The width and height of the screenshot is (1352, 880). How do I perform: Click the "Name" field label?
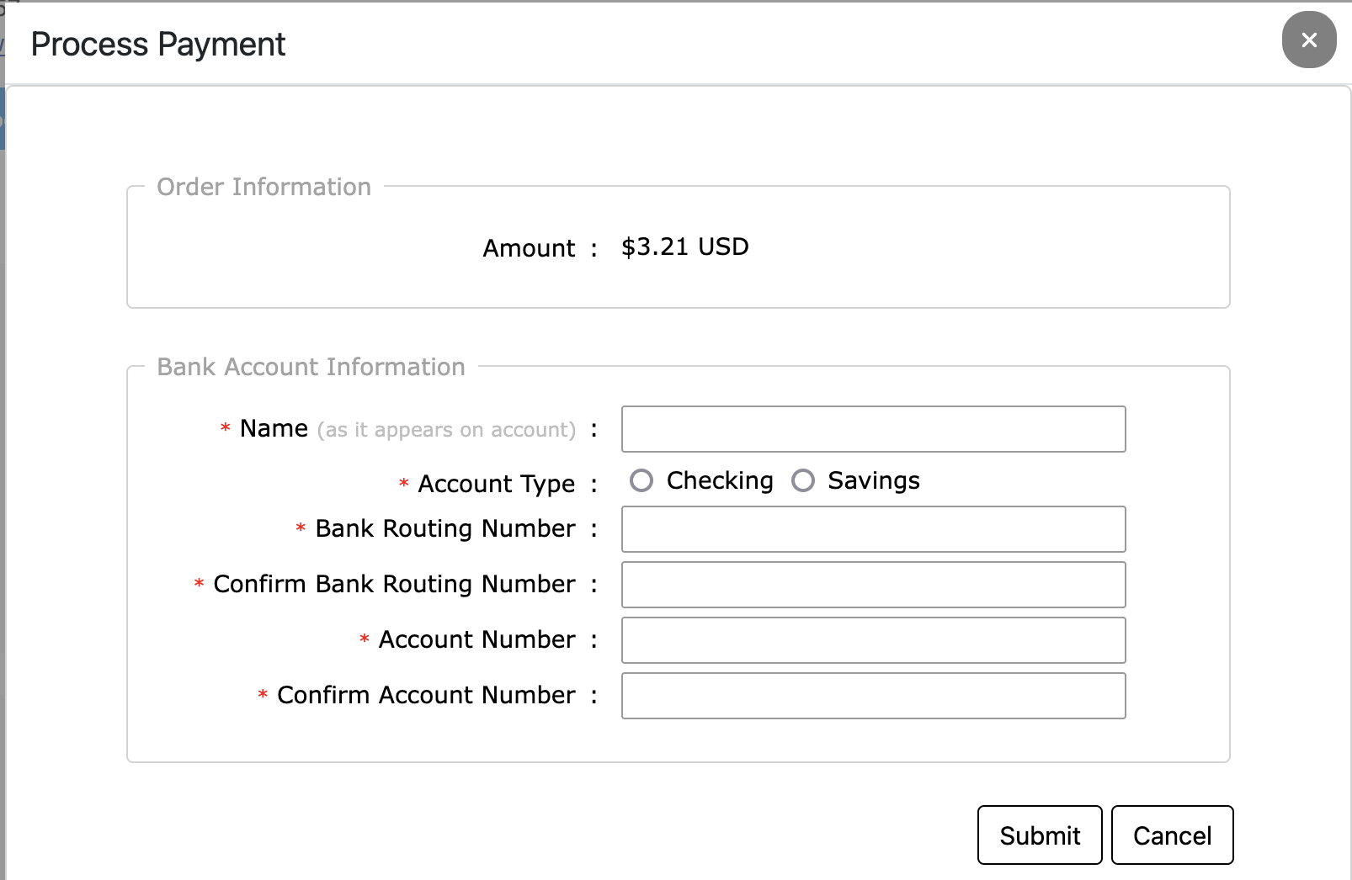tap(274, 428)
